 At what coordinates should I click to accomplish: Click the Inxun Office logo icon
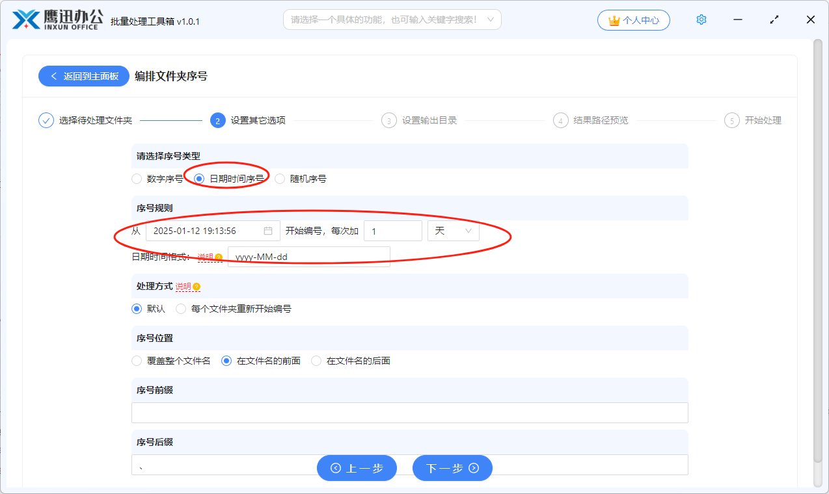coord(26,19)
